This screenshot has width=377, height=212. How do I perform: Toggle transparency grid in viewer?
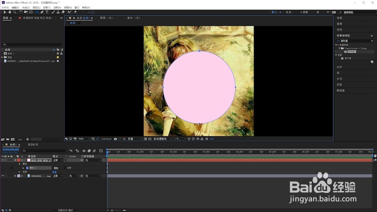[x=150, y=139]
